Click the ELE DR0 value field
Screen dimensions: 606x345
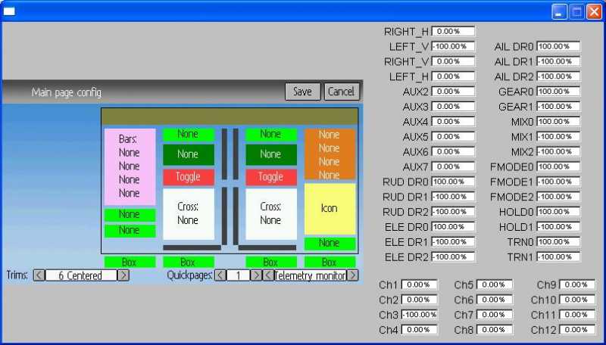click(453, 227)
